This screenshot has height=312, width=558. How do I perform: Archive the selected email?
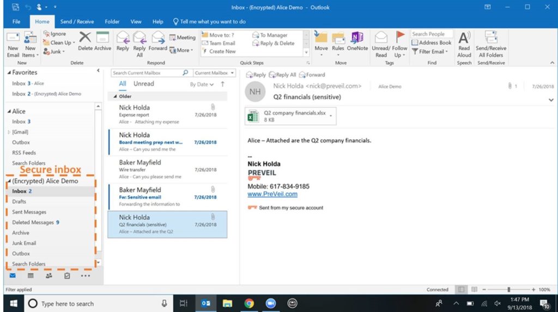click(102, 41)
